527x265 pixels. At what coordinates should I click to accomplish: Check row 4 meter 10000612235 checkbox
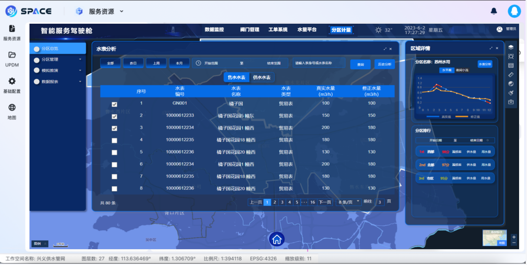(114, 140)
